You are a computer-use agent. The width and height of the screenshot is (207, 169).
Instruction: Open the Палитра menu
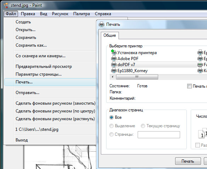click(x=81, y=14)
